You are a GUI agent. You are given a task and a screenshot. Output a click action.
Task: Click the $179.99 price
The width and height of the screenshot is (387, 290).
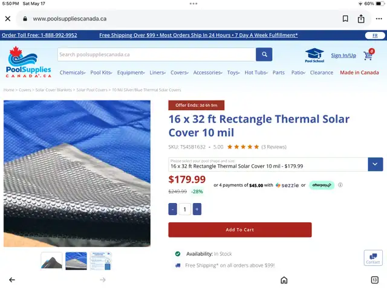coord(187,179)
